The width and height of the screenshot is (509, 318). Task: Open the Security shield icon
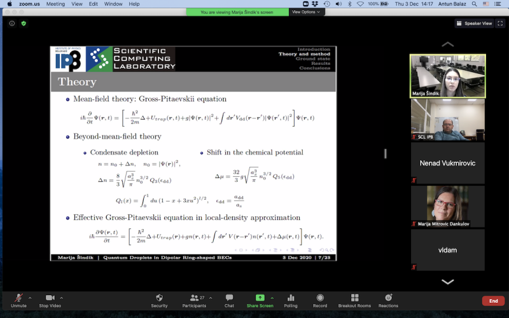tap(159, 298)
